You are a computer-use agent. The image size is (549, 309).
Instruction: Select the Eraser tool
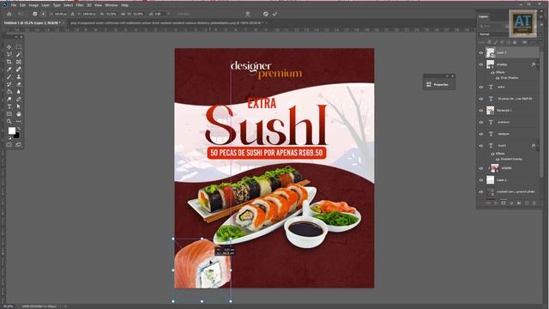19,84
